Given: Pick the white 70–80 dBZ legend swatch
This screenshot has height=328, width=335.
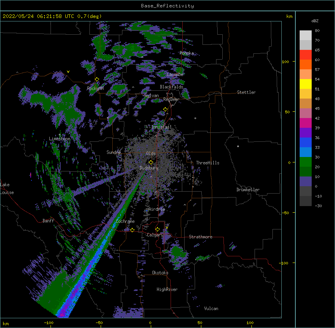Looking at the screenshot, I should [305, 35].
